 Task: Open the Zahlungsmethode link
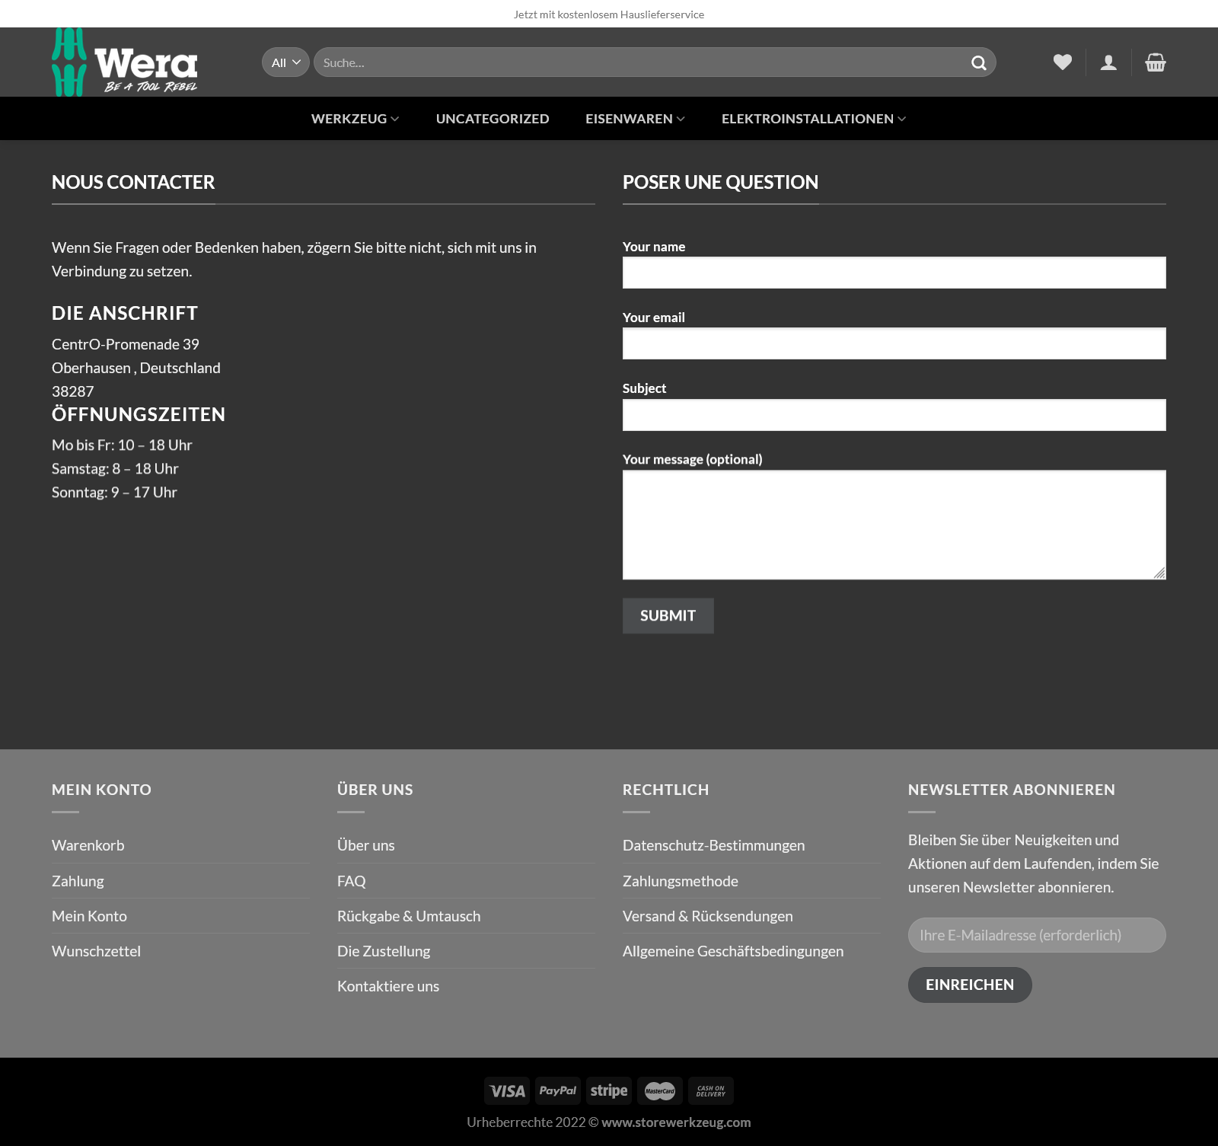coord(681,881)
